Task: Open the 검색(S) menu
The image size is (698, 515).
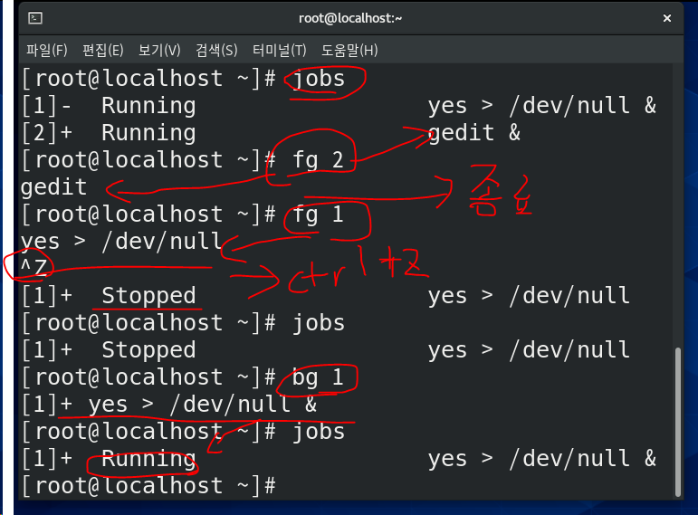Action: tap(216, 50)
